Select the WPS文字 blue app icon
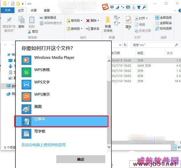The height and width of the screenshot is (168, 181). click(26, 85)
